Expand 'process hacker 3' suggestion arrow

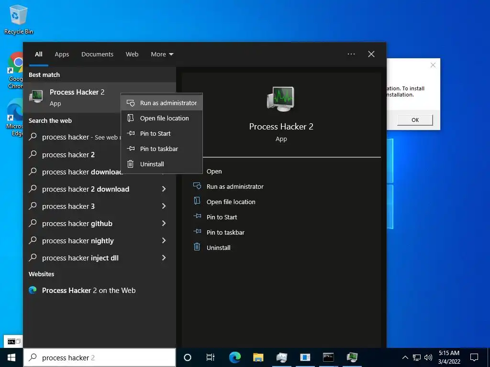pyautogui.click(x=164, y=206)
